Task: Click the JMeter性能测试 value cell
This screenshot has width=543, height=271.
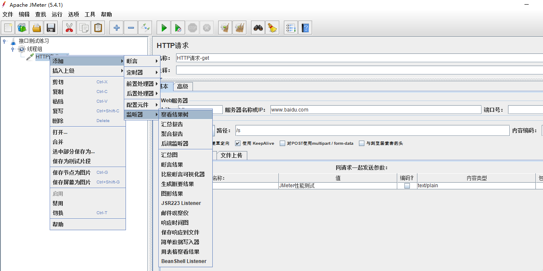Action: (338, 186)
